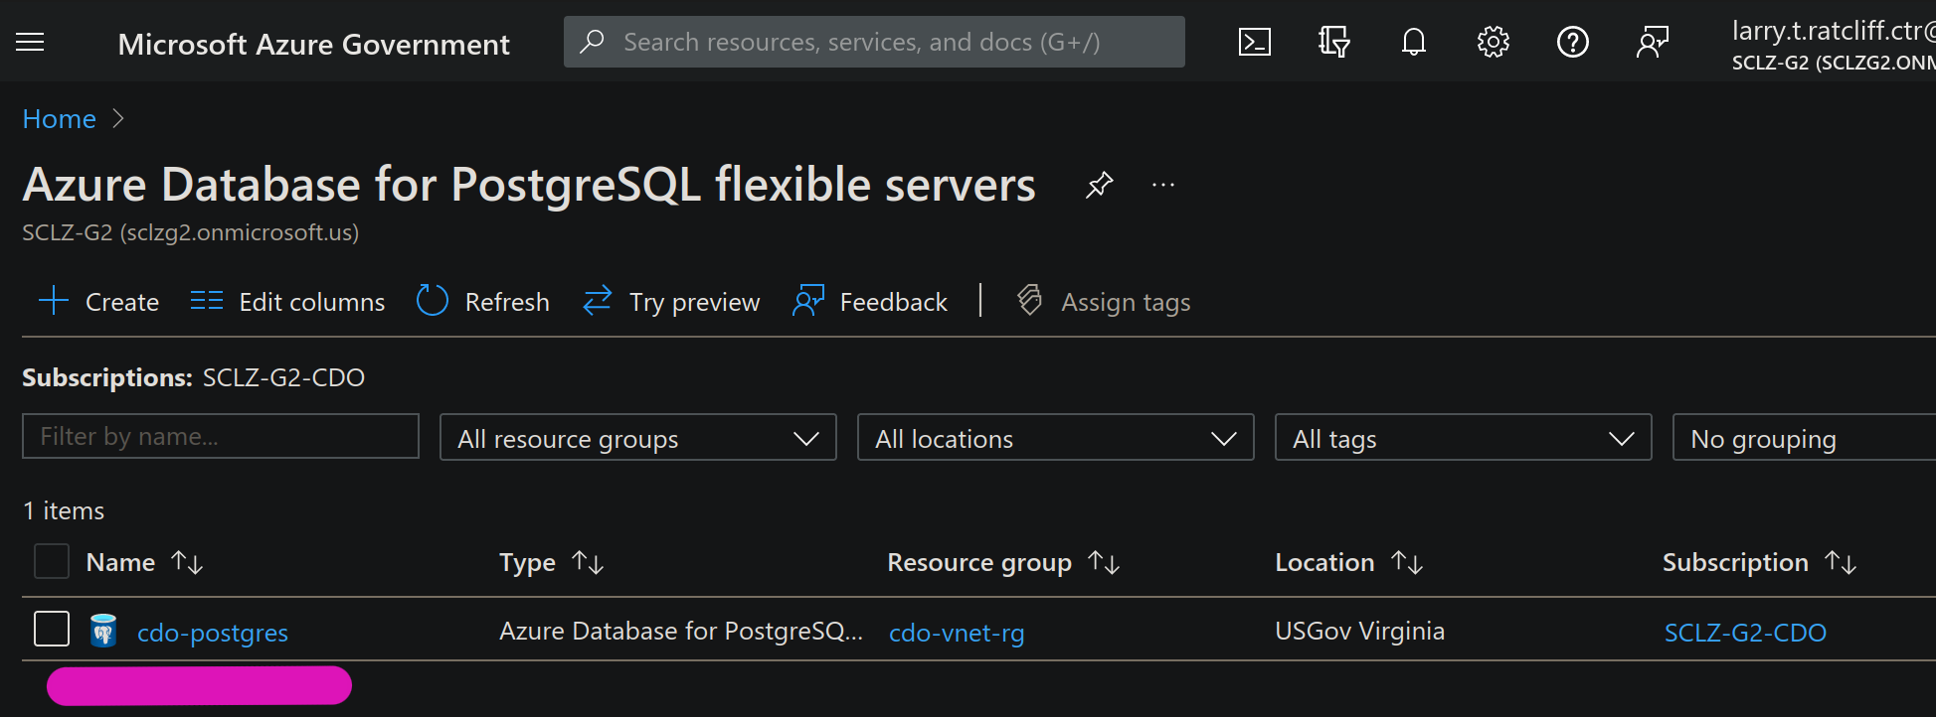Sort by Subscription column arrows
This screenshot has width=1936, height=717.
tap(1841, 563)
